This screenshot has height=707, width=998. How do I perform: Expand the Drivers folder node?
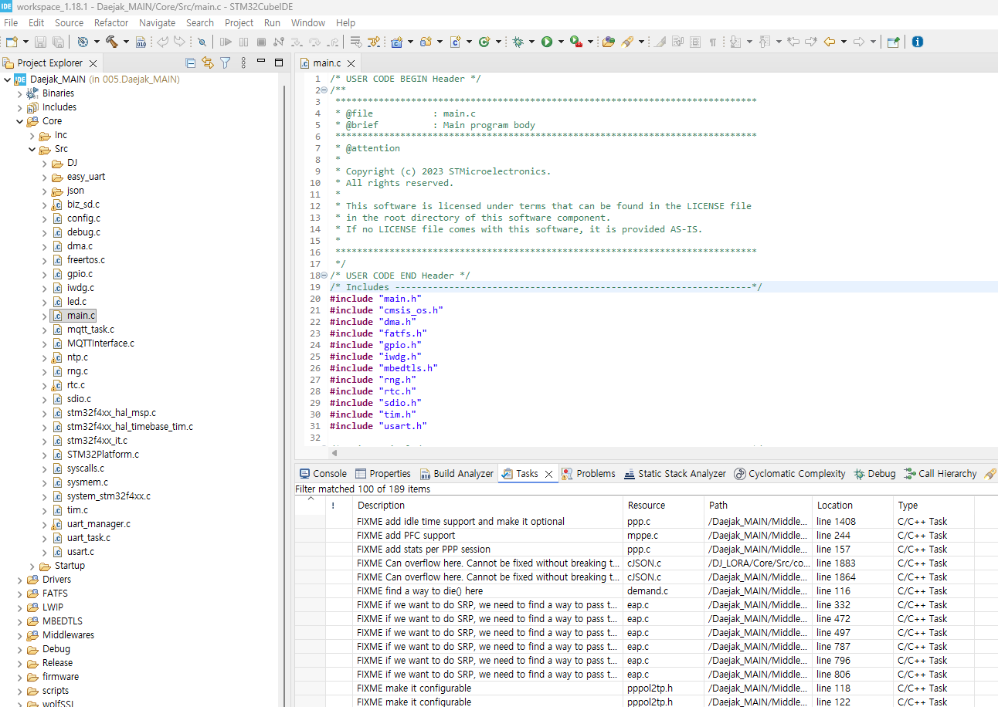pyautogui.click(x=20, y=580)
